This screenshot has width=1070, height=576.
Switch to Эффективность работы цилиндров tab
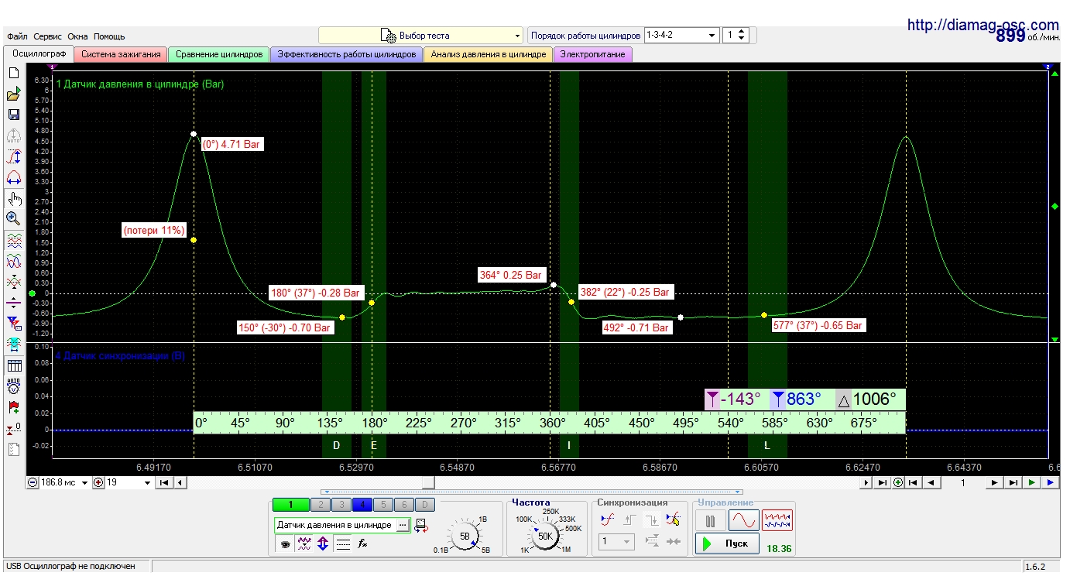[347, 54]
